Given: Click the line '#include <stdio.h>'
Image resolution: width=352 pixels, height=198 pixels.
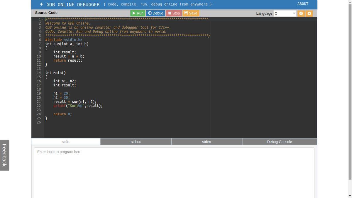Looking at the screenshot, I should point(64,40).
